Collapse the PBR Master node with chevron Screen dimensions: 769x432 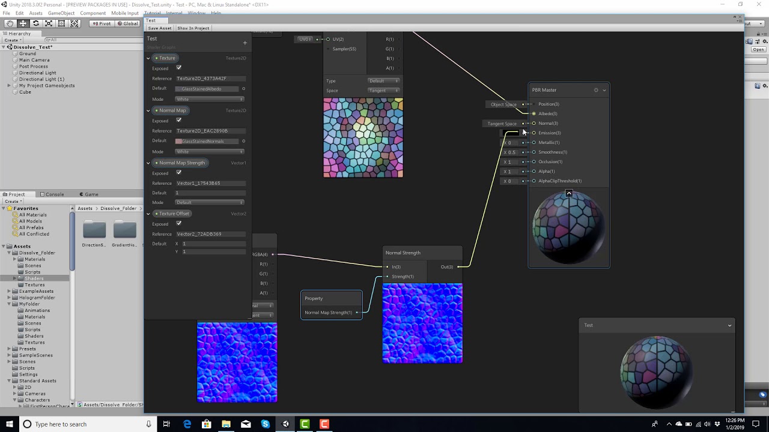tap(604, 90)
